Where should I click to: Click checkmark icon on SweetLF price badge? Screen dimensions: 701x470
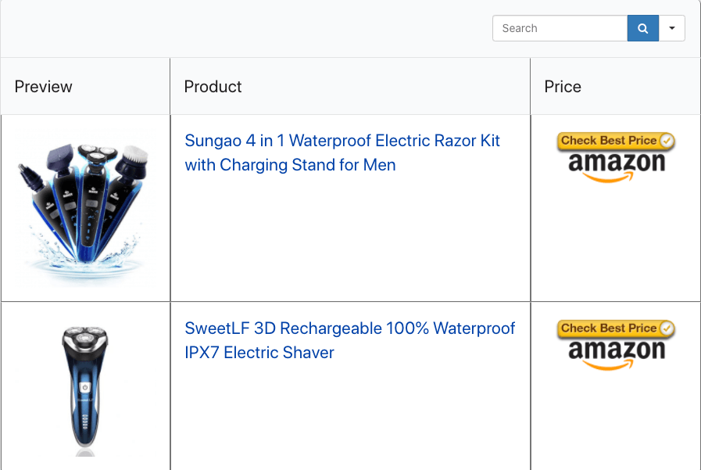tap(667, 328)
